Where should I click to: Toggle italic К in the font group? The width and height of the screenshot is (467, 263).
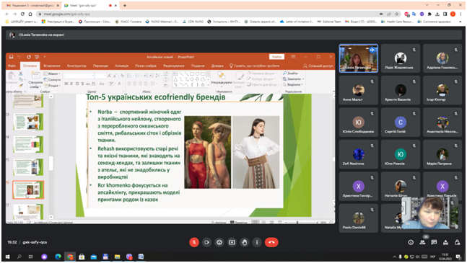point(71,84)
